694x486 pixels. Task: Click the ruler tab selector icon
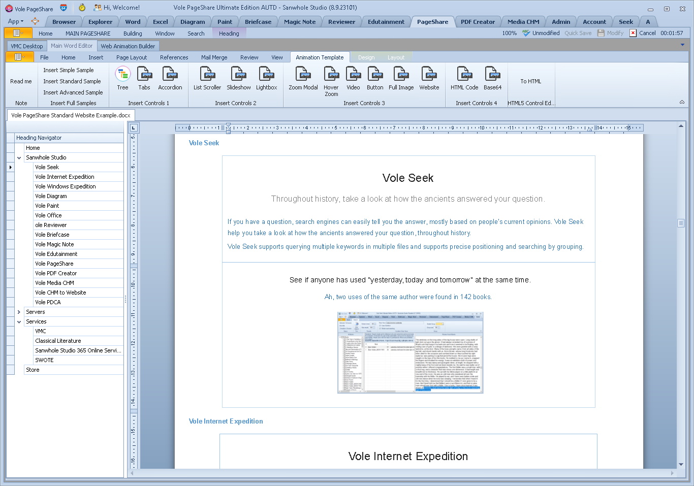(134, 127)
